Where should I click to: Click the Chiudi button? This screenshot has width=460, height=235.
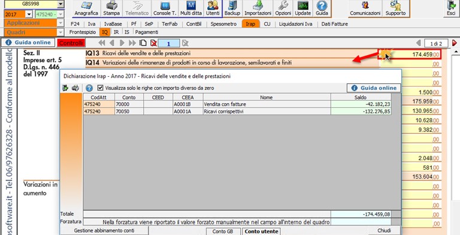click(384, 230)
